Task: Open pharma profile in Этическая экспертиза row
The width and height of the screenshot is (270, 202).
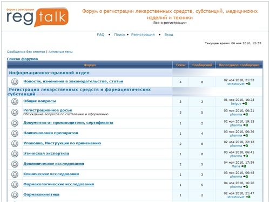Action: point(236,156)
